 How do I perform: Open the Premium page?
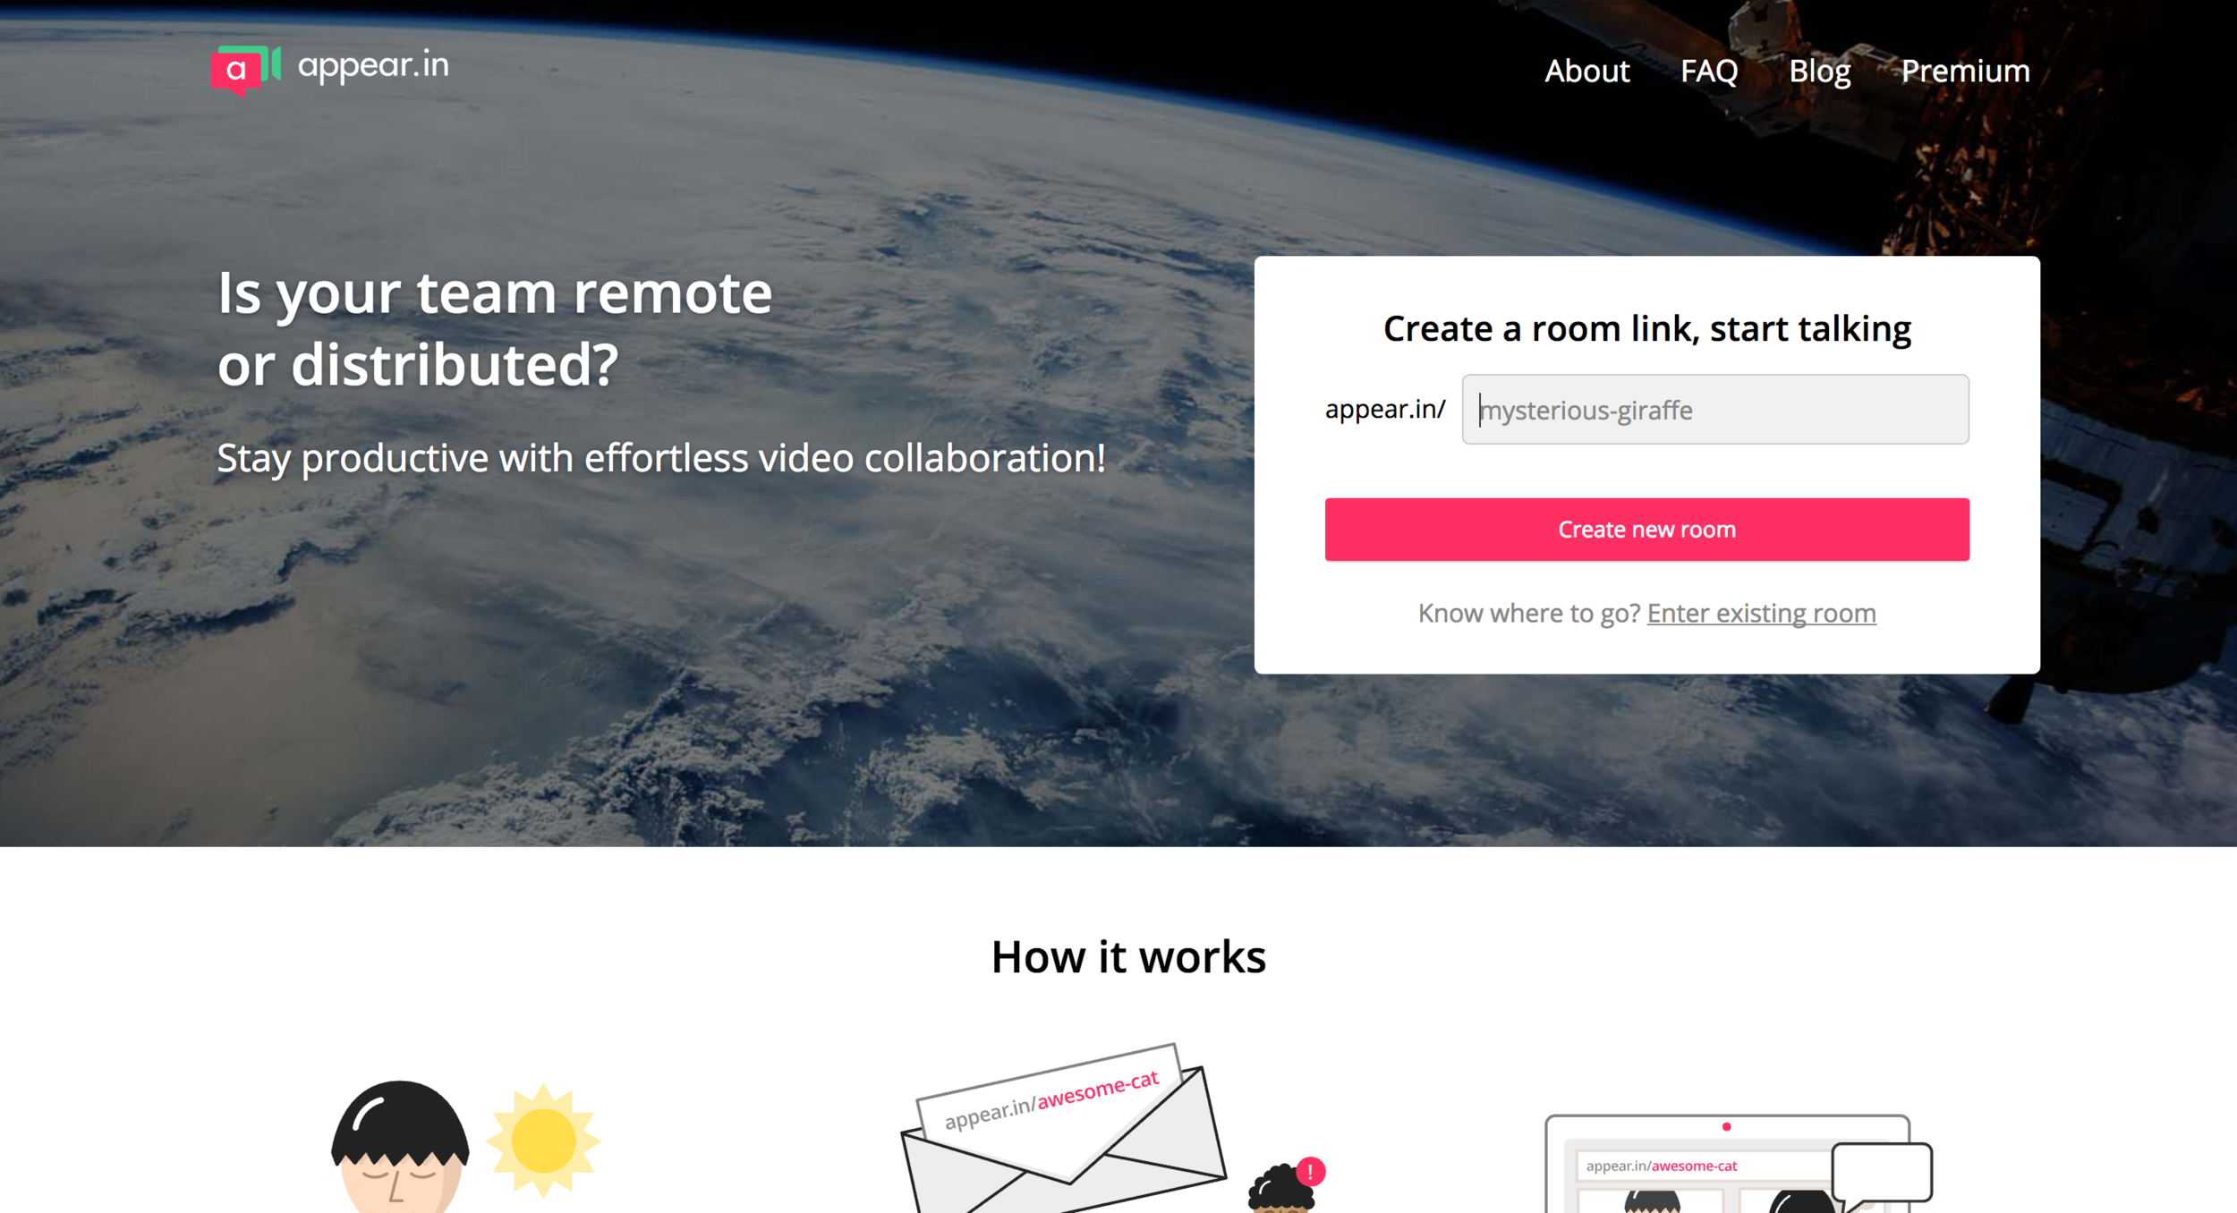pos(1965,71)
